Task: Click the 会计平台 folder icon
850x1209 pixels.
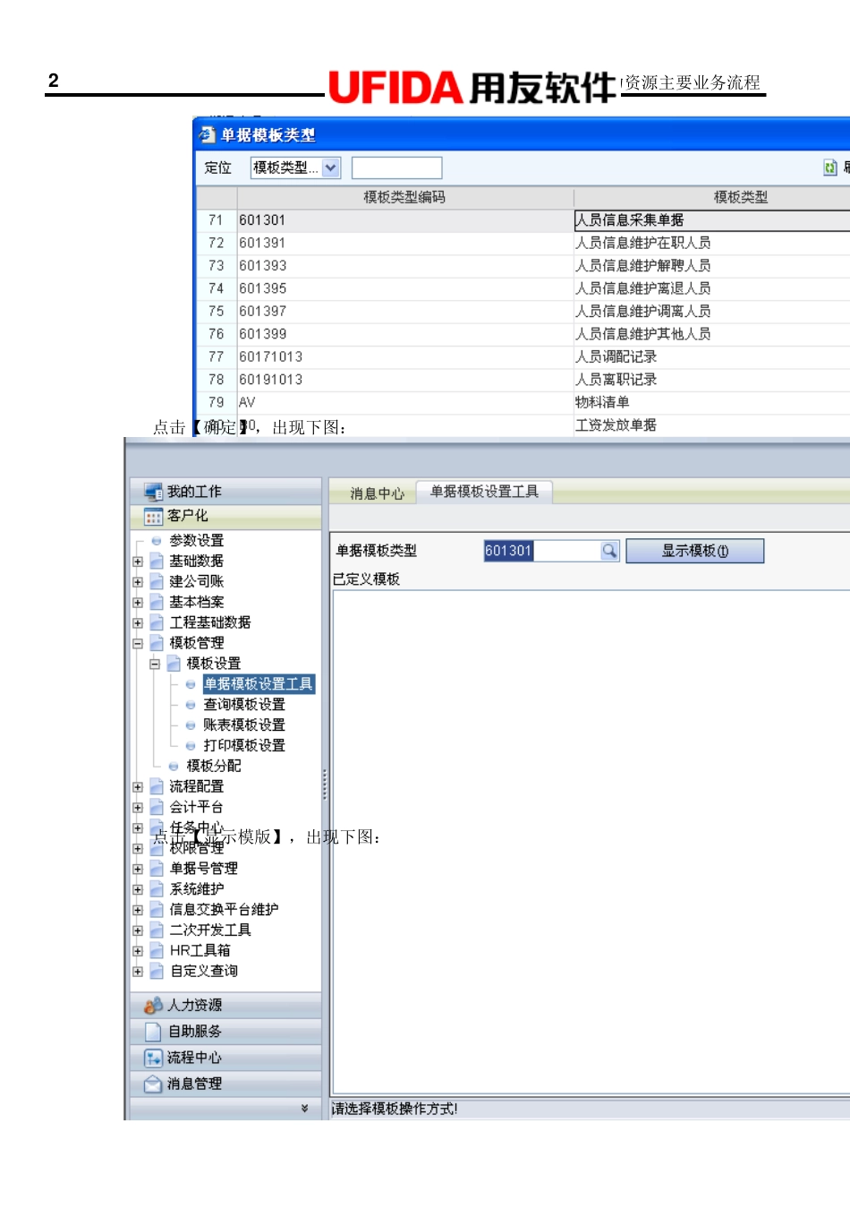Action: click(157, 807)
